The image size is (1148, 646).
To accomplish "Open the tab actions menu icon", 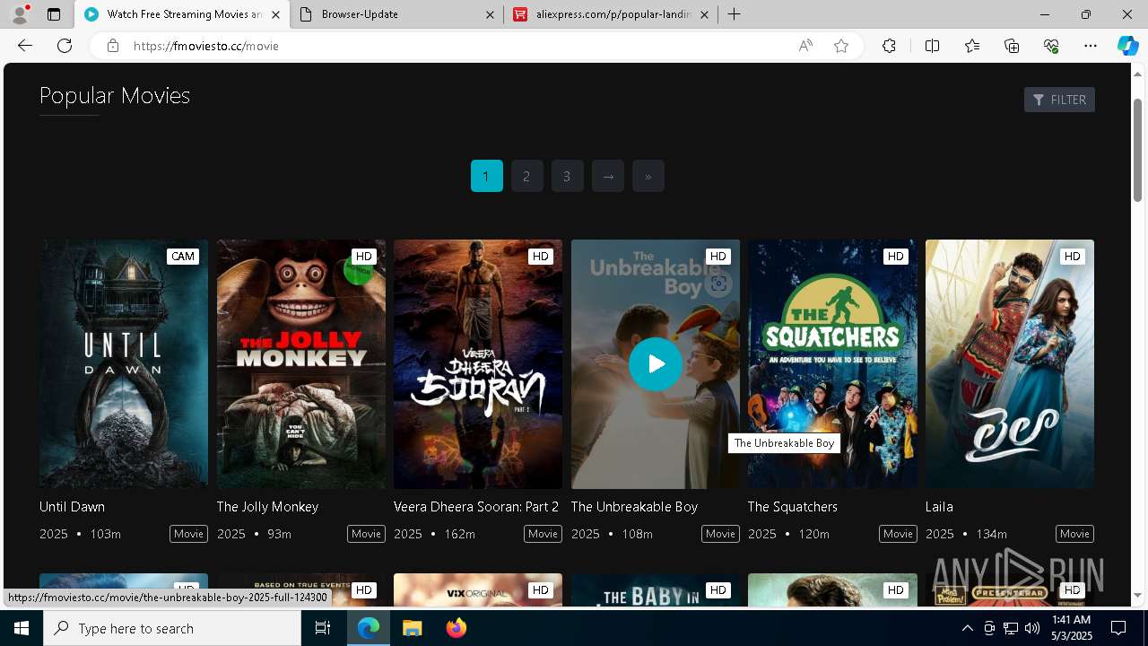I will tap(54, 14).
